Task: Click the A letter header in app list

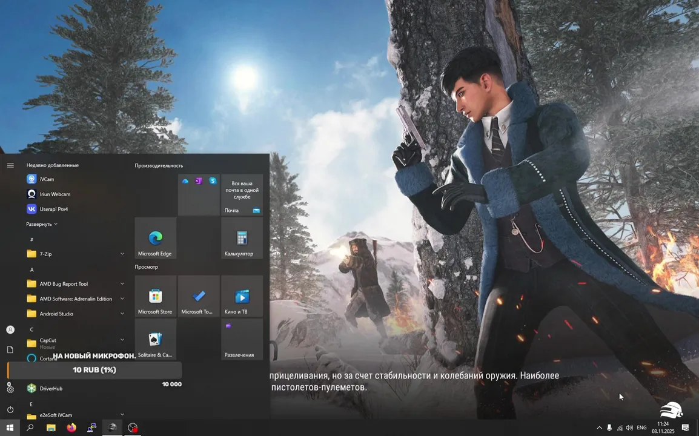Action: point(31,269)
